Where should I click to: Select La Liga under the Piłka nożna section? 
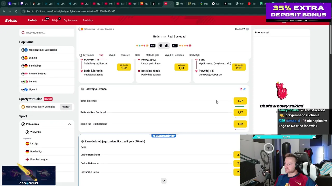pos(34,144)
